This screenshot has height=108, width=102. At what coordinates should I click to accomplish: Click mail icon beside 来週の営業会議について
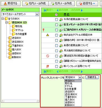click(x=61, y=46)
